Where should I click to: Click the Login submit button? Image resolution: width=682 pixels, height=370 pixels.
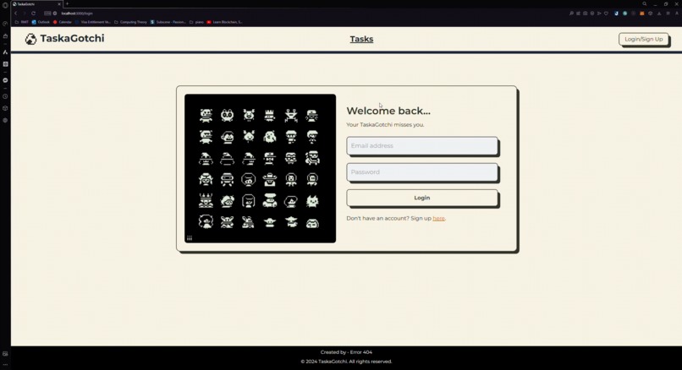[x=422, y=198]
